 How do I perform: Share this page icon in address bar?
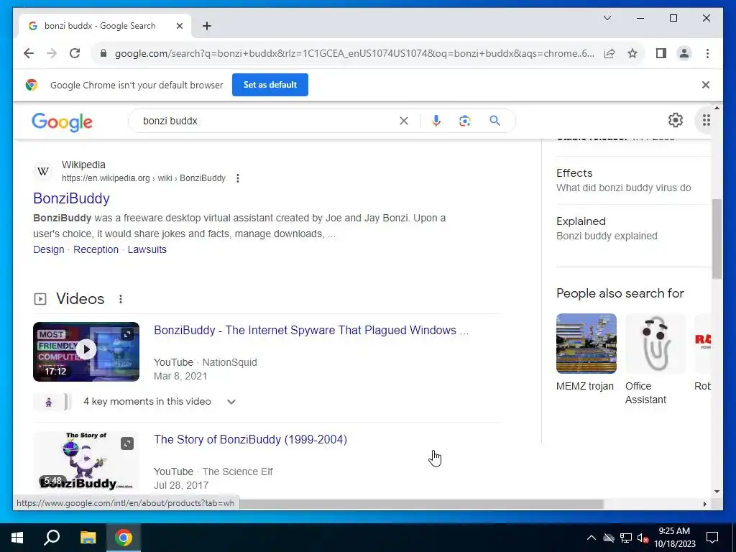click(x=609, y=53)
